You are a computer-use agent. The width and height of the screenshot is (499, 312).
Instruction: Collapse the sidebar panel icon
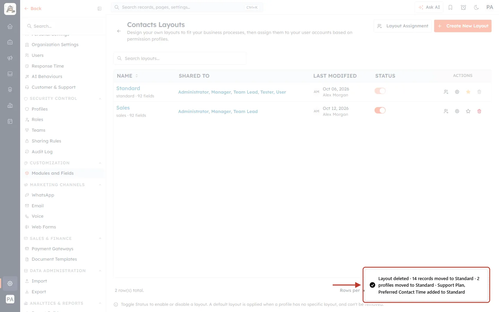[x=99, y=9]
